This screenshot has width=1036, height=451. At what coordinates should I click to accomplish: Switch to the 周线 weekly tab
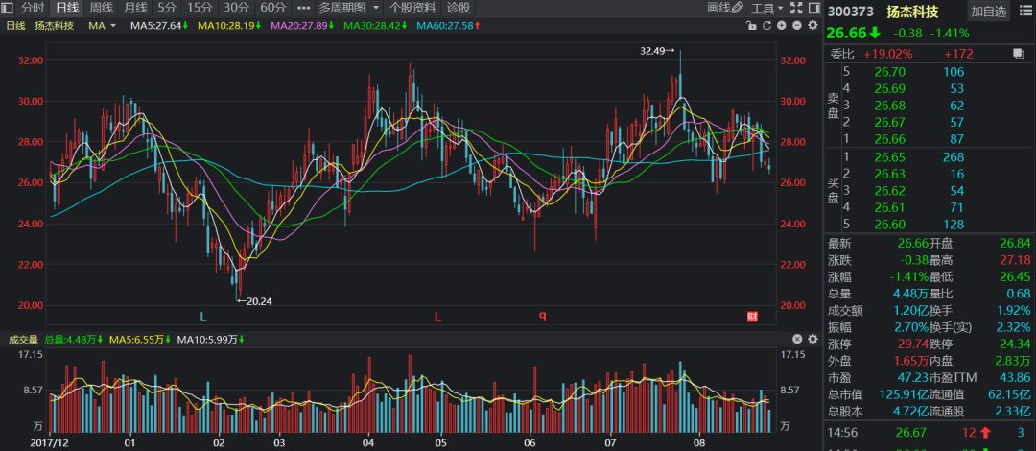(x=101, y=8)
